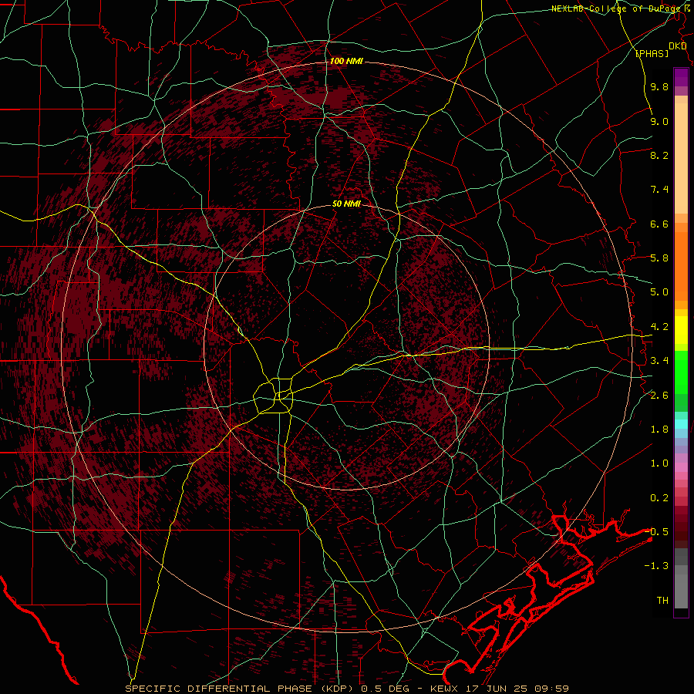Click the bright green segment of the color bar

tap(681, 372)
